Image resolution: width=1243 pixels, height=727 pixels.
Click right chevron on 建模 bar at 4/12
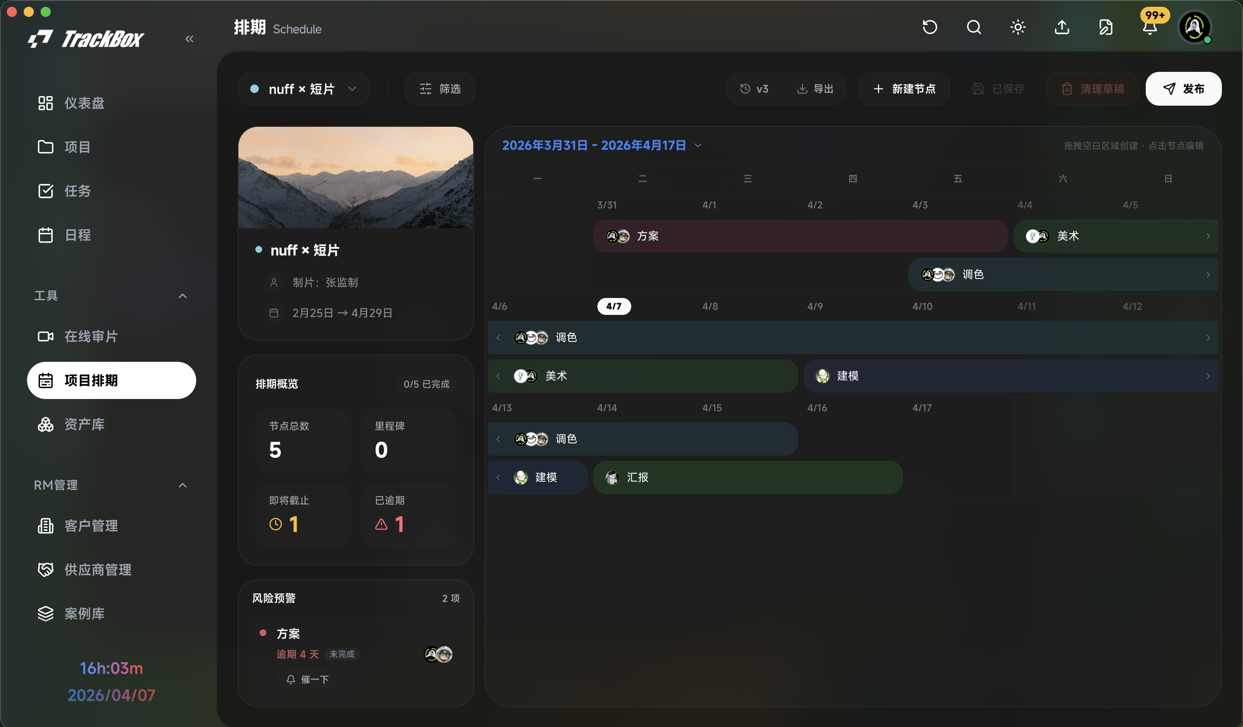[1208, 376]
